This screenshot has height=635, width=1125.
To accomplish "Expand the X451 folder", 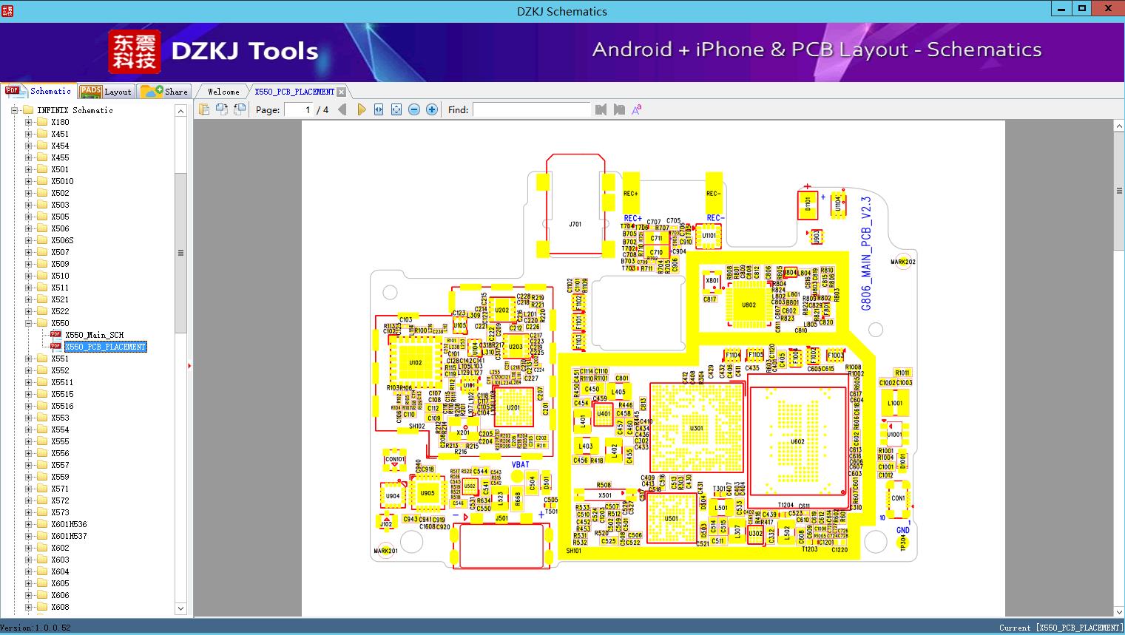I will coord(28,134).
